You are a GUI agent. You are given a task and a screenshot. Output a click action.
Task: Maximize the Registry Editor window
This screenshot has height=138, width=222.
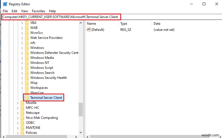tap(204, 4)
